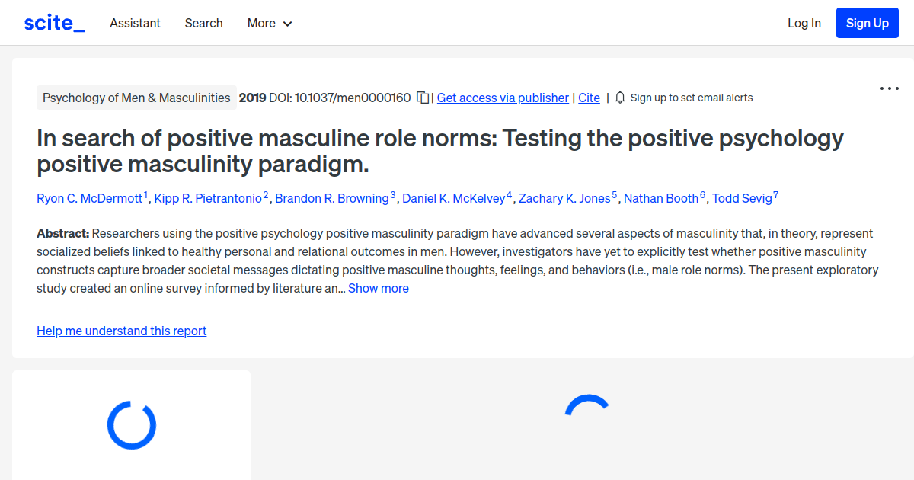
Task: Click the bell icon to set email alerts
Action: point(620,98)
